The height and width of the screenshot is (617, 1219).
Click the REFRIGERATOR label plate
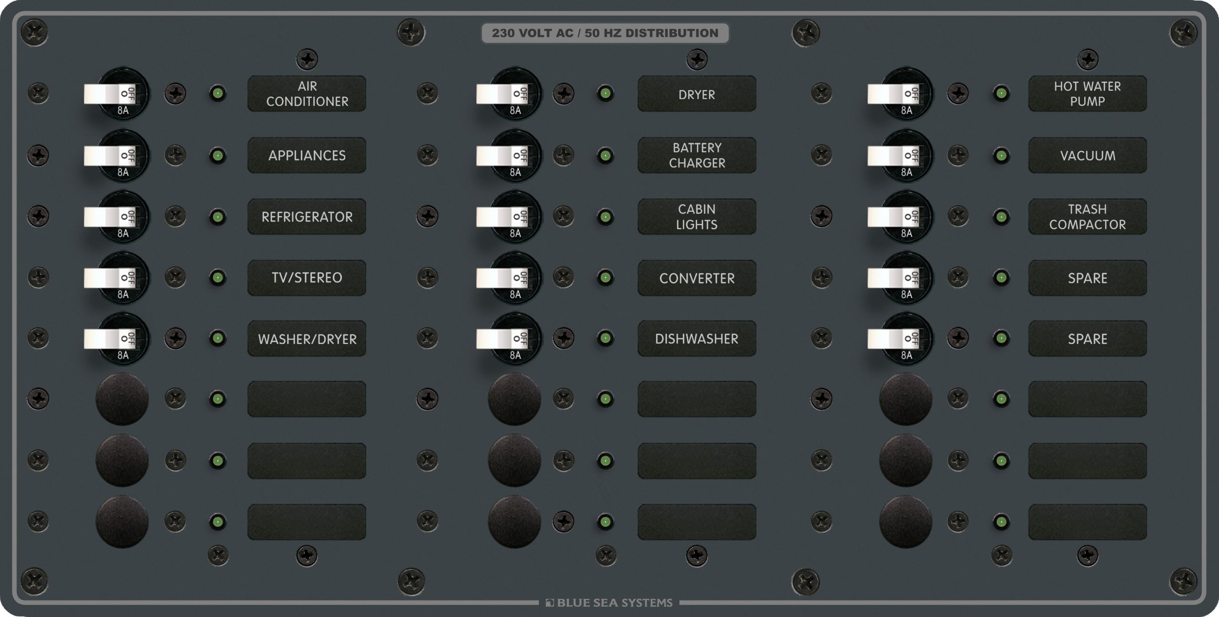[307, 216]
